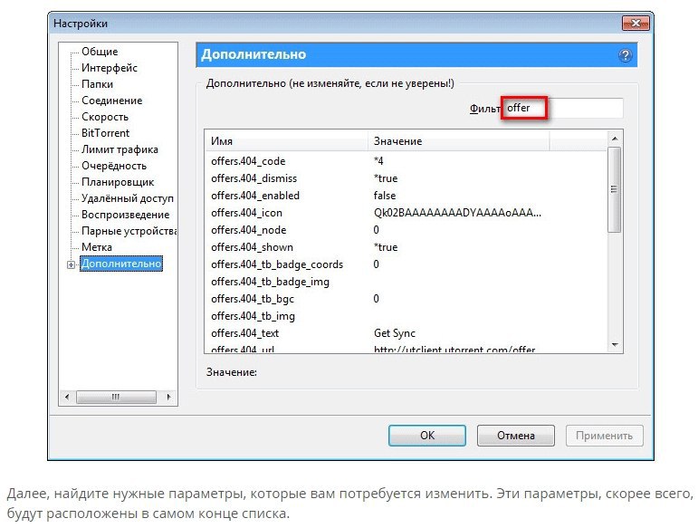
Task: Click the Get Sync value cell
Action: [395, 333]
